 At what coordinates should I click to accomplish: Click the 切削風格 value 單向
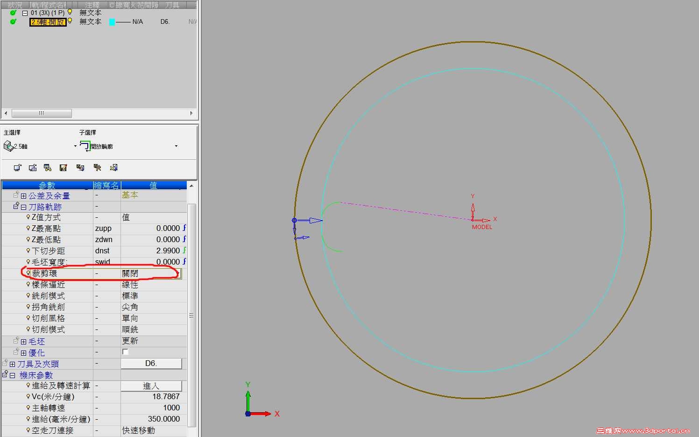[130, 318]
